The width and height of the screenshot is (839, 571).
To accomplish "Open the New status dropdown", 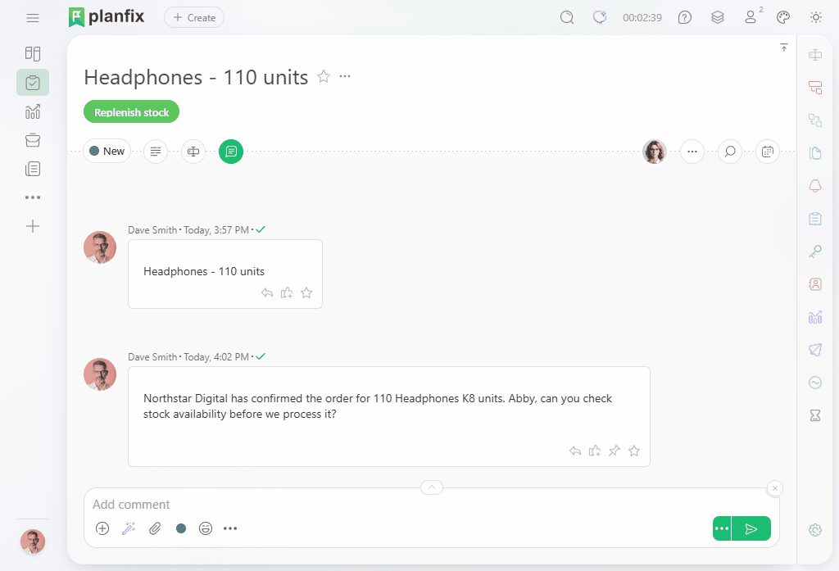I will pyautogui.click(x=107, y=152).
